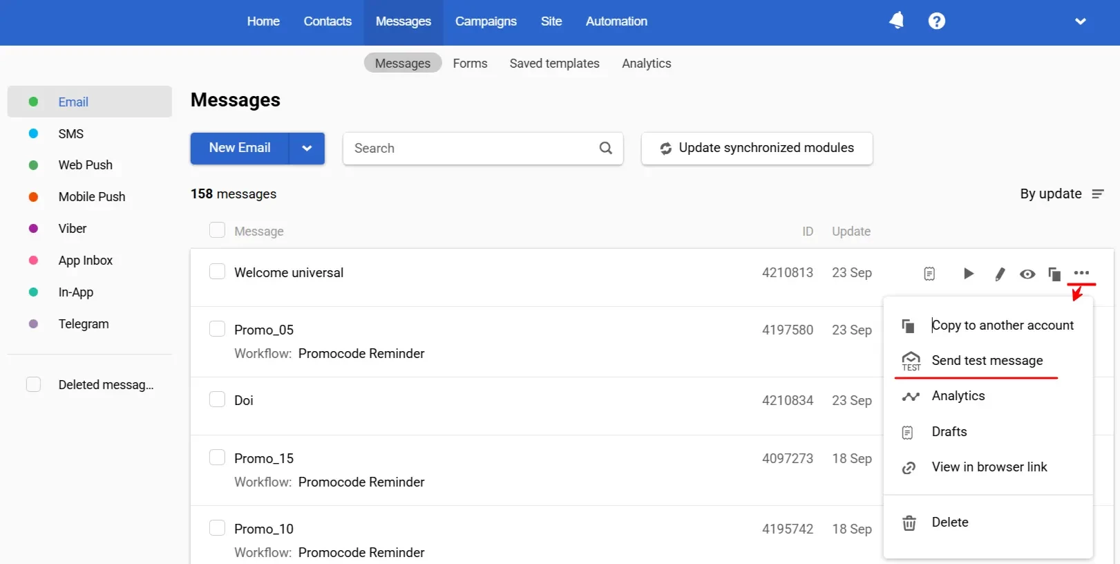This screenshot has height=564, width=1120.
Task: Click the search magnifier icon
Action: tap(606, 148)
